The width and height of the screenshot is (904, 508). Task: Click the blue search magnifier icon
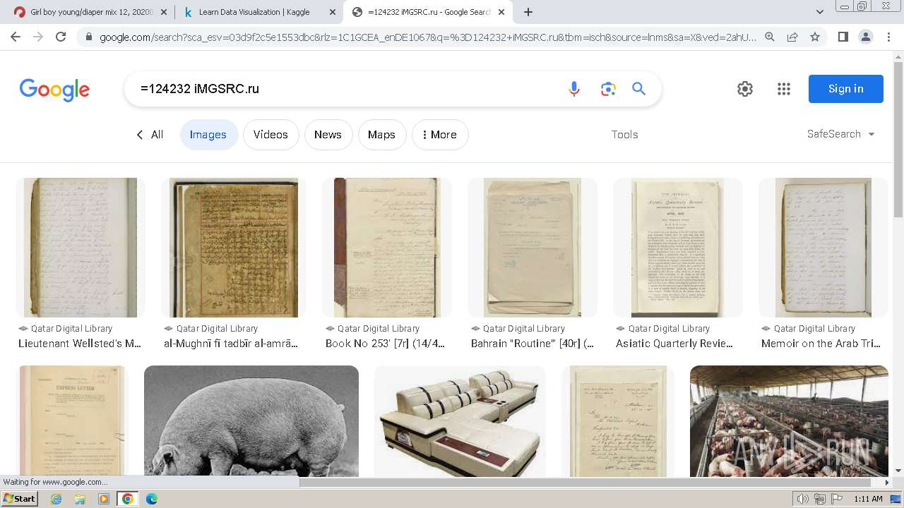point(639,89)
